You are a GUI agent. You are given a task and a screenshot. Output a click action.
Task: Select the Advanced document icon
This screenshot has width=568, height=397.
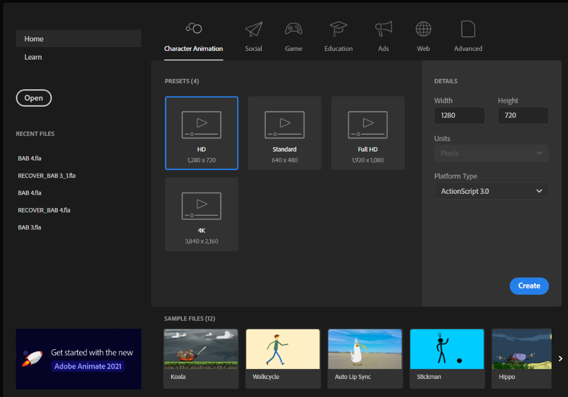(468, 29)
